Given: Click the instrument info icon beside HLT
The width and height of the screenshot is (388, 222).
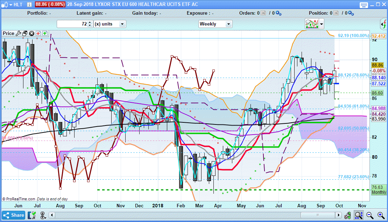Looking at the screenshot, I should (x=29, y=5).
